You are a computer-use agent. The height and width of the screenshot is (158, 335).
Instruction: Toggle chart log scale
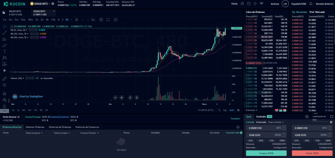[225, 110]
